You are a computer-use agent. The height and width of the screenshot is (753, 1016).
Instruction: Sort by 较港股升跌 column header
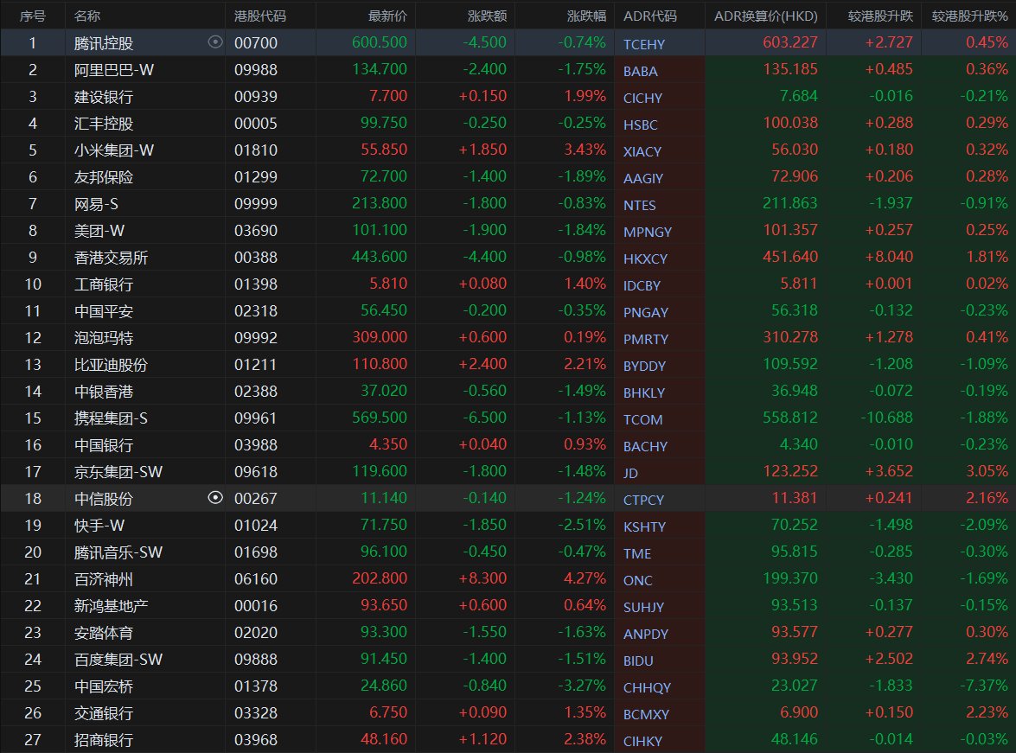pos(880,16)
